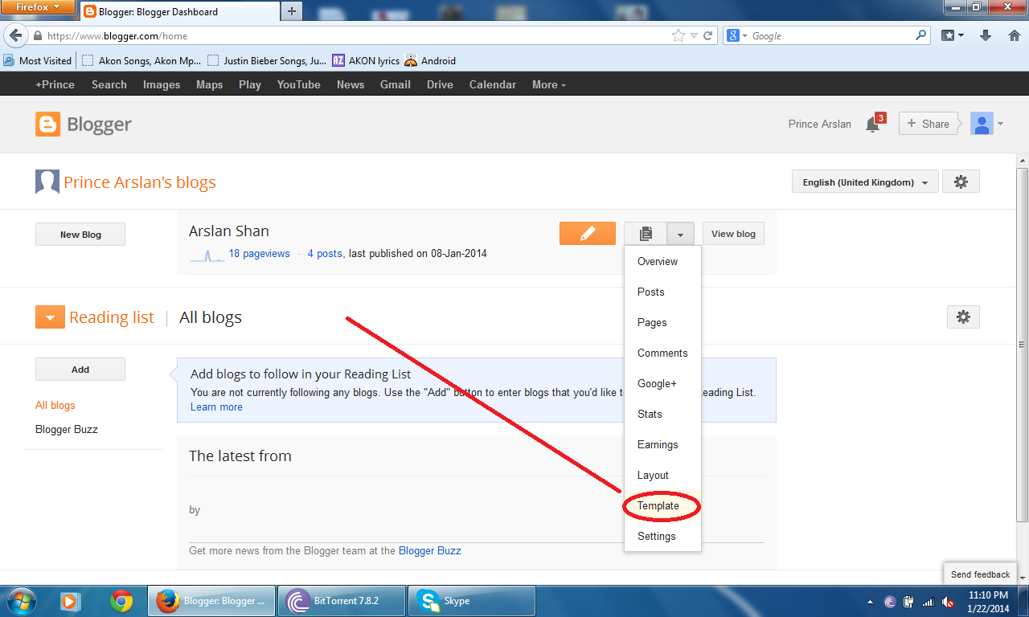Expand the account dropdown arrow beside avatar
The image size is (1029, 617).
tap(1000, 125)
